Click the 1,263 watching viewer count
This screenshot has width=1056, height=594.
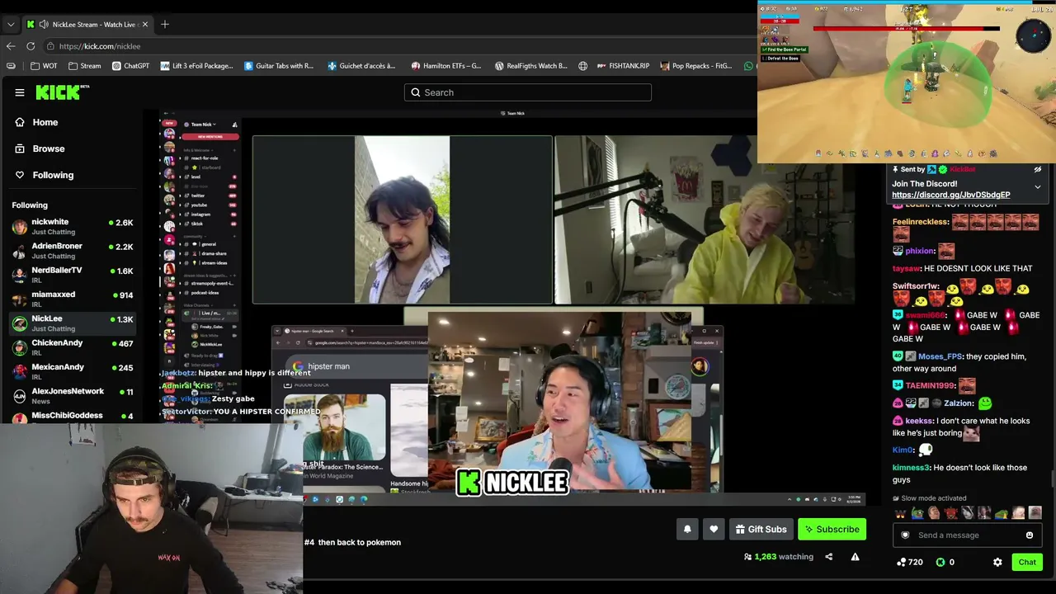click(779, 557)
